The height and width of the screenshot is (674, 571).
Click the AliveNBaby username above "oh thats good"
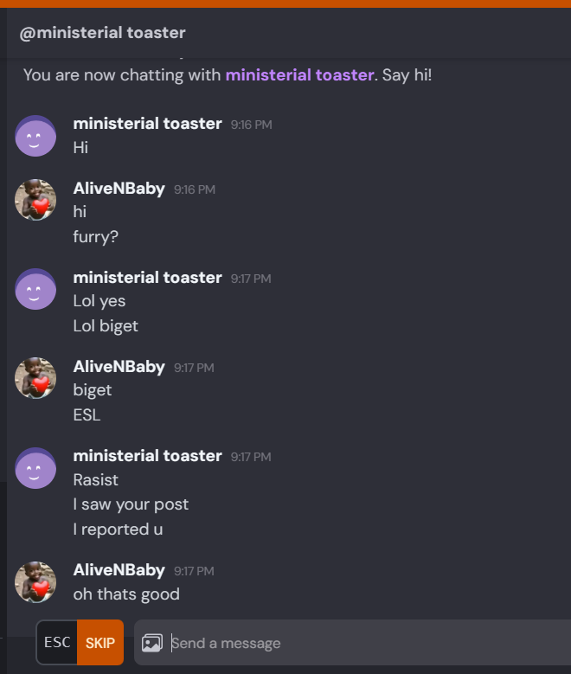119,570
